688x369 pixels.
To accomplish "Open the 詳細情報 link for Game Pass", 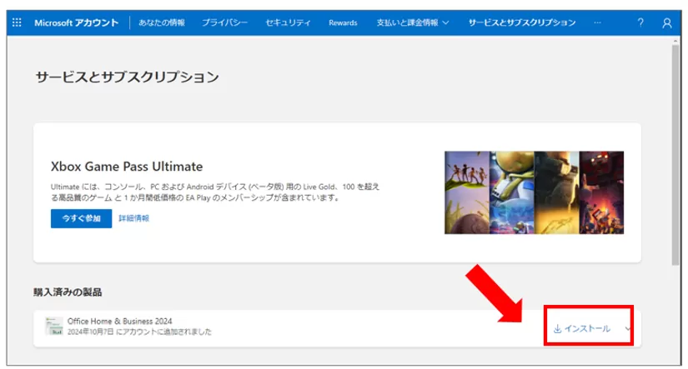I will (x=134, y=218).
